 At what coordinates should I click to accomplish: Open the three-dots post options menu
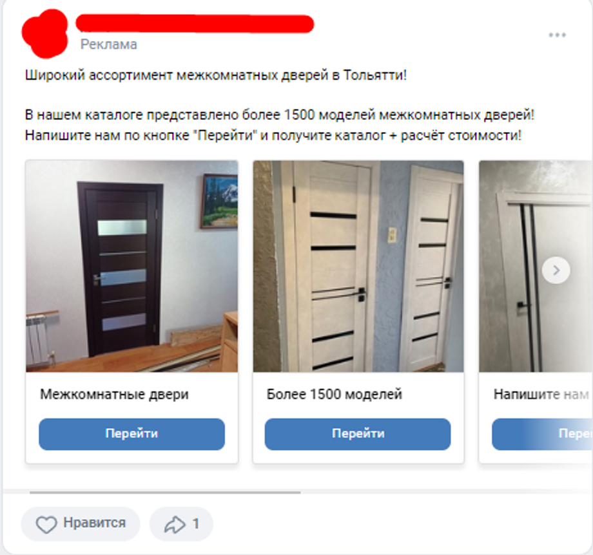[557, 35]
